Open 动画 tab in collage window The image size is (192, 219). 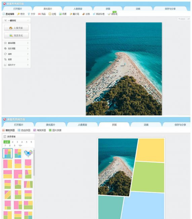coord(146,125)
